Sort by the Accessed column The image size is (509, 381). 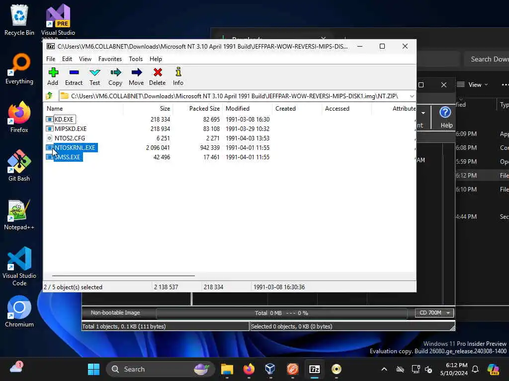coord(346,109)
